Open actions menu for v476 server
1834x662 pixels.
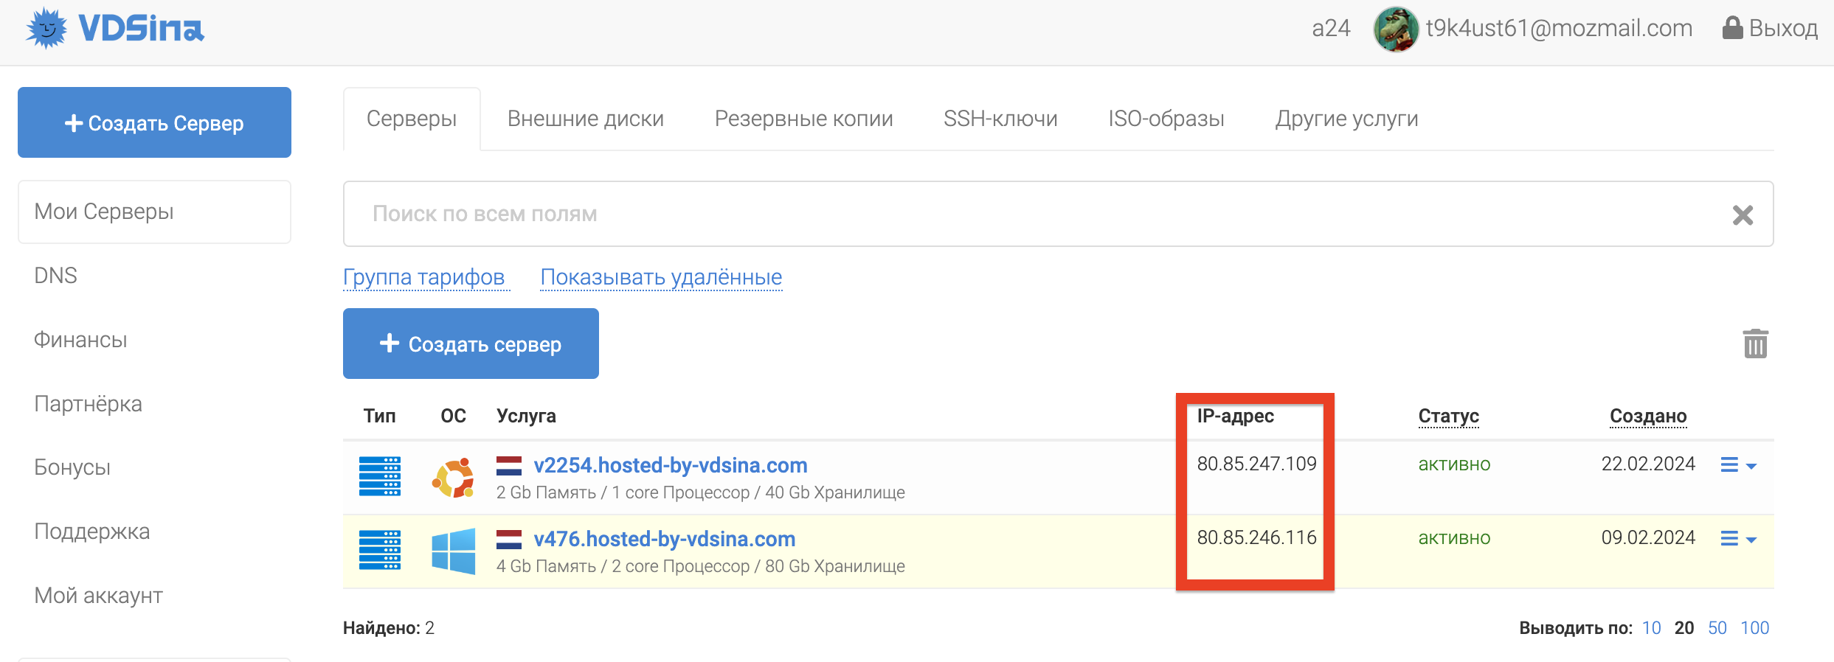pos(1738,539)
